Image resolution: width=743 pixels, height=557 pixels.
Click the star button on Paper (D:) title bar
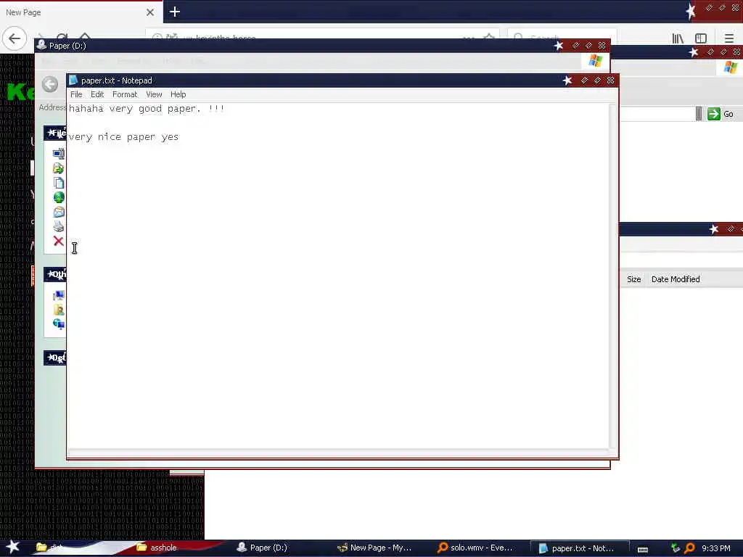point(559,46)
